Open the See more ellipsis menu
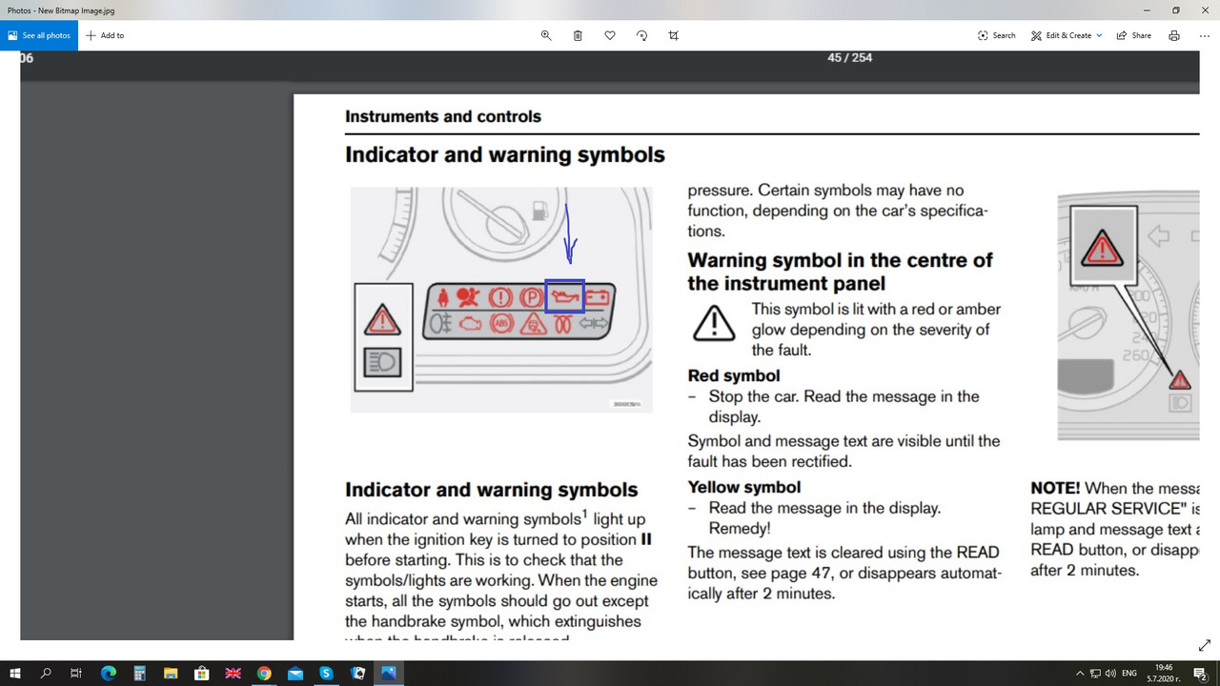The image size is (1220, 686). 1205,35
